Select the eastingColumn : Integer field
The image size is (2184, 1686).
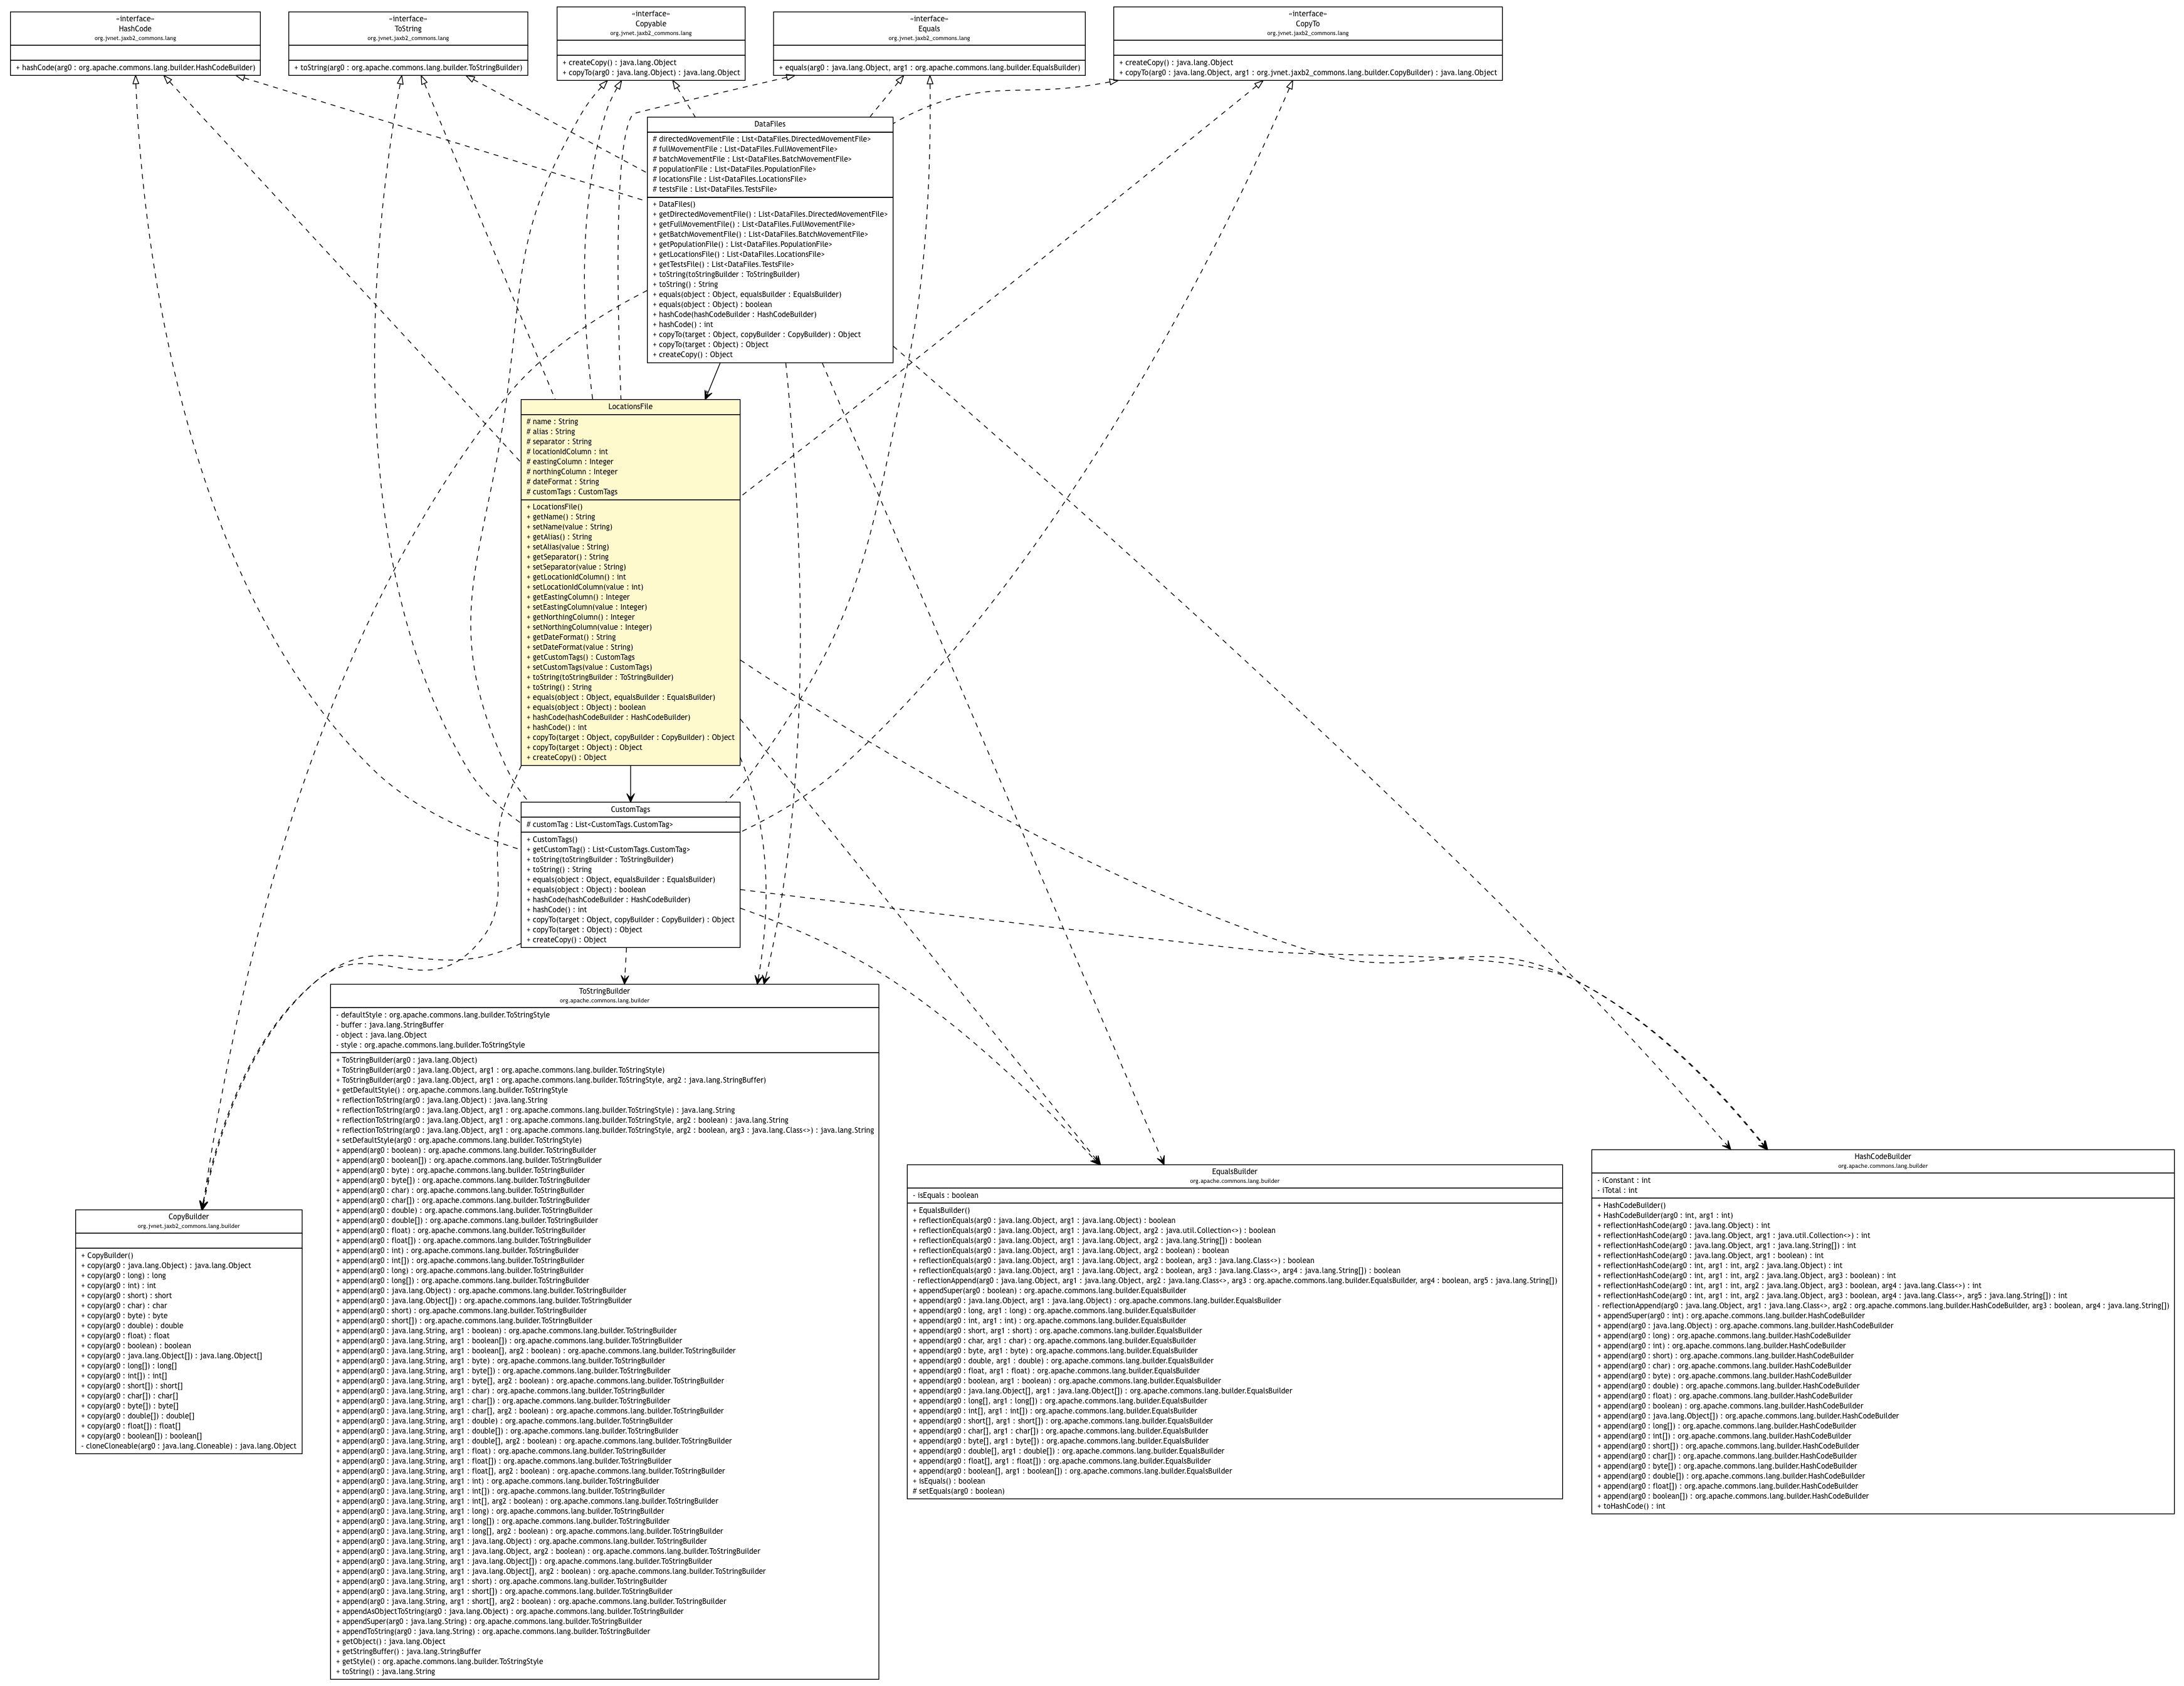570,462
